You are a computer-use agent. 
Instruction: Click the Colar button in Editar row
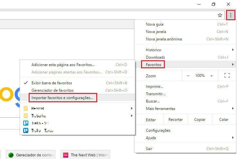[x=224, y=120]
